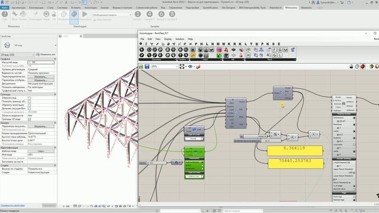Collapse the Графика section in Properties
Viewport: 379px width, 213px height.
click(55, 59)
